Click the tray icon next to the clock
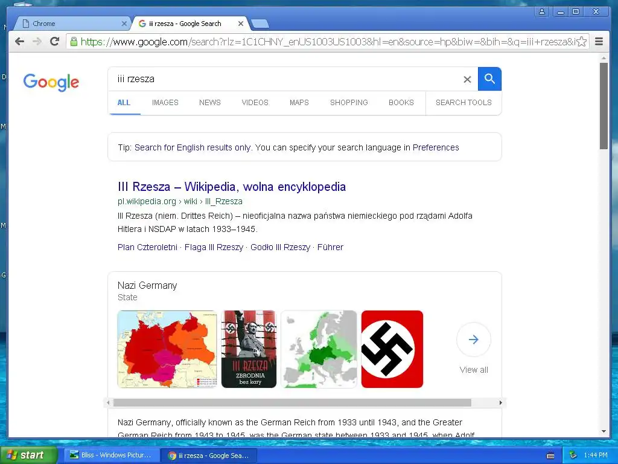Screen dimensions: 618x464 click(x=573, y=456)
